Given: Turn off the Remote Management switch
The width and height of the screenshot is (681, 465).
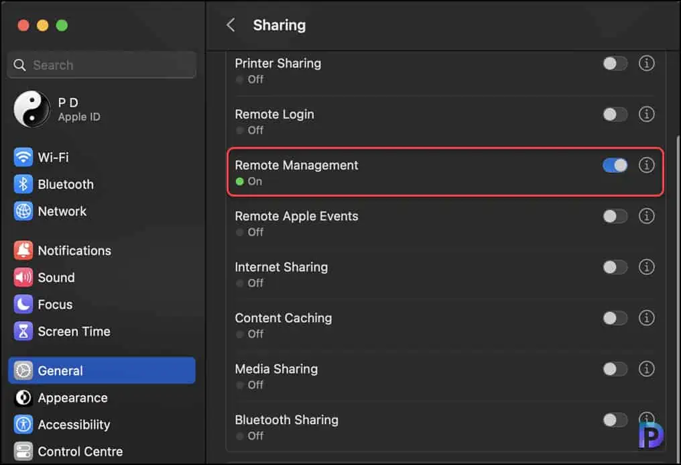Looking at the screenshot, I should click(x=615, y=165).
